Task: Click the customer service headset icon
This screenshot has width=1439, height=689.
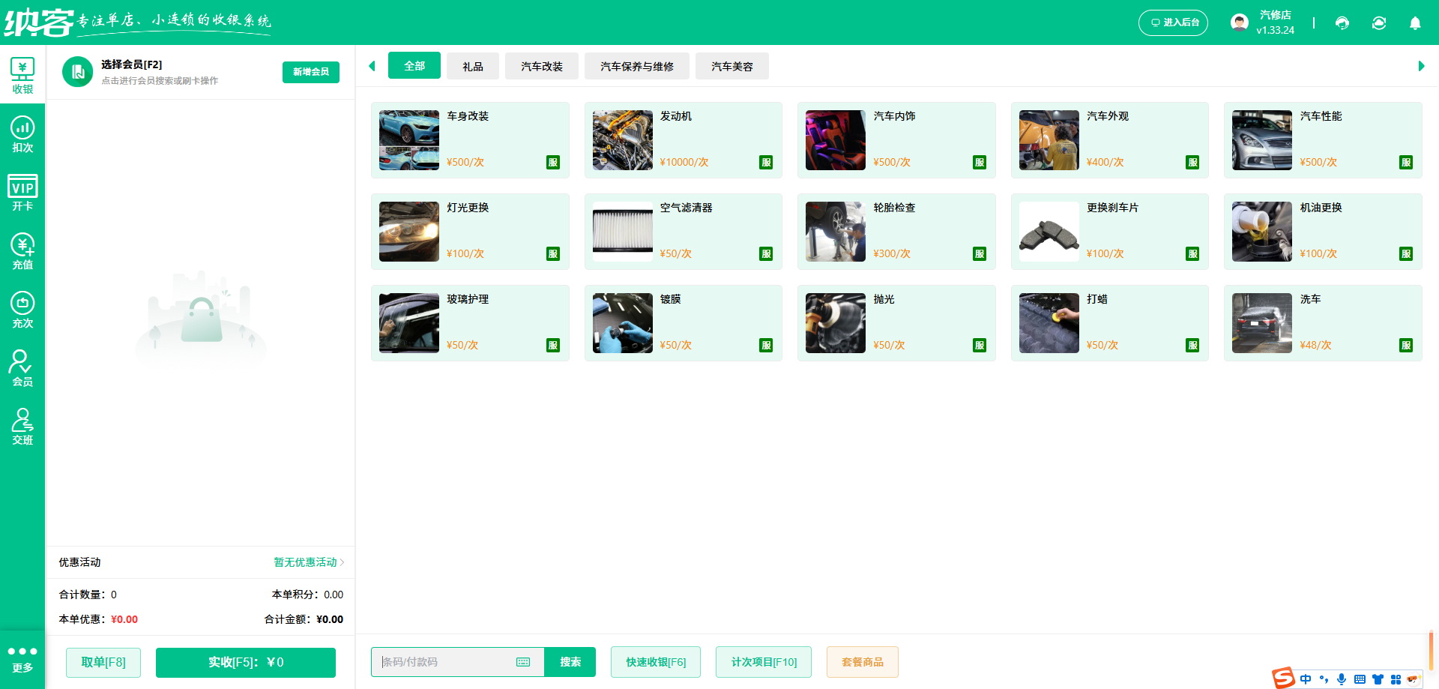Action: [x=1342, y=22]
